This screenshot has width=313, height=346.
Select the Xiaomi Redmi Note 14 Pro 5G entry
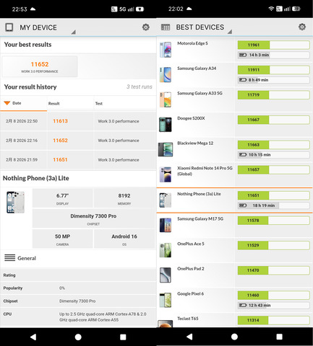(234, 174)
